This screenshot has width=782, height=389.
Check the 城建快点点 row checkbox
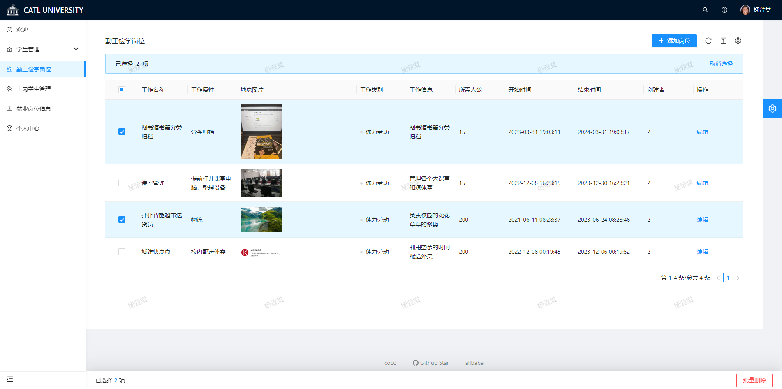click(122, 252)
